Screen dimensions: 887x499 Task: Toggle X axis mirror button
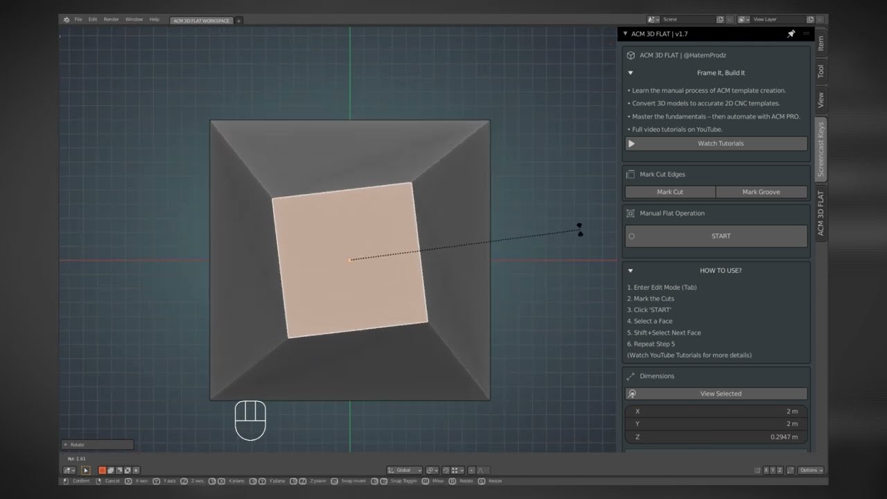766,470
